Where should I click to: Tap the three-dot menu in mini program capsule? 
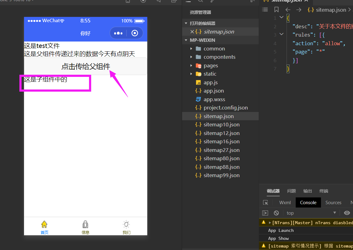(118, 33)
